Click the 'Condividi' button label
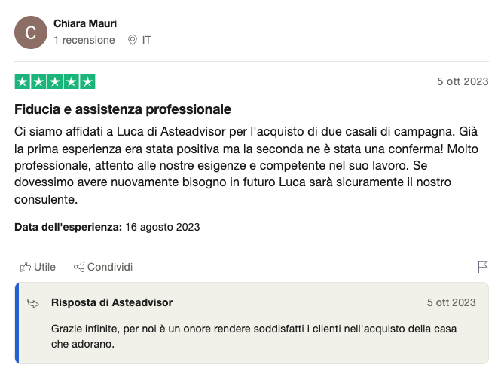504x380 pixels. tap(110, 267)
